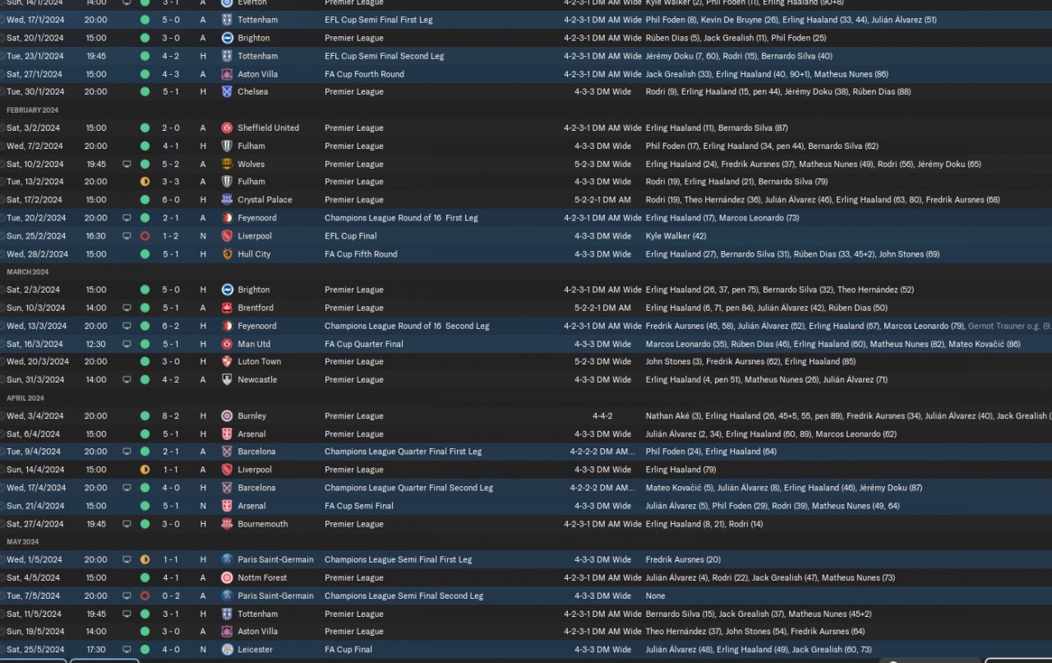Click the 'Kyle Walker (42)' scorer text
Viewport: 1052px width, 663px height.
[676, 236]
